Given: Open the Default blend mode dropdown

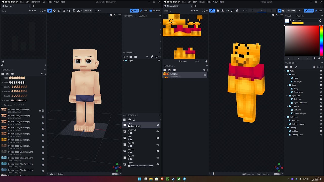Looking at the screenshot, I should tap(291, 11).
